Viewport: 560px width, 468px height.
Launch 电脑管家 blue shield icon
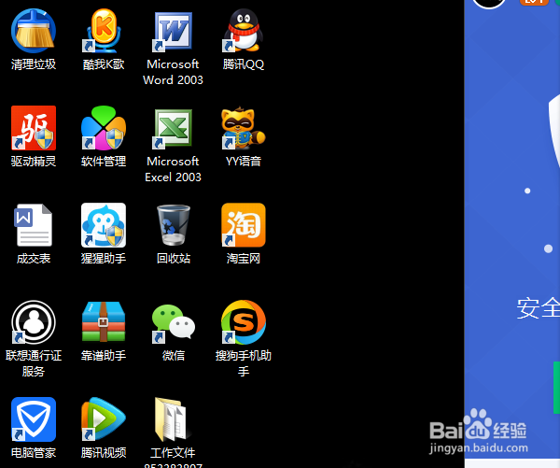click(34, 419)
